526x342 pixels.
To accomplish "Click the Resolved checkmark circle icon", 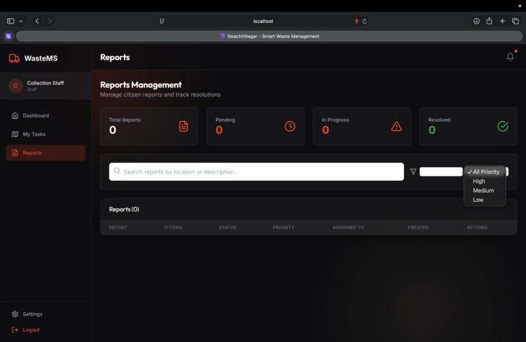I will (503, 127).
